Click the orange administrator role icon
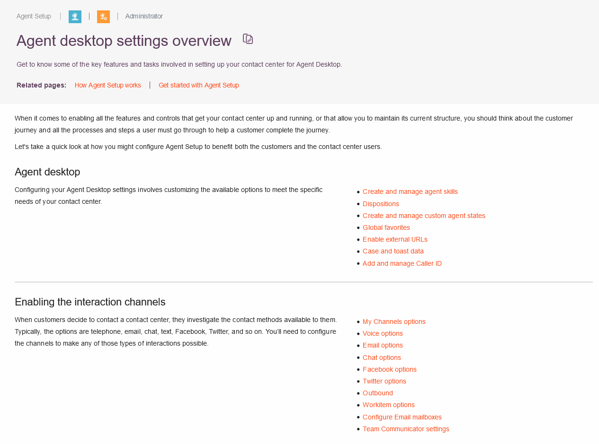The width and height of the screenshot is (599, 444). point(103,17)
